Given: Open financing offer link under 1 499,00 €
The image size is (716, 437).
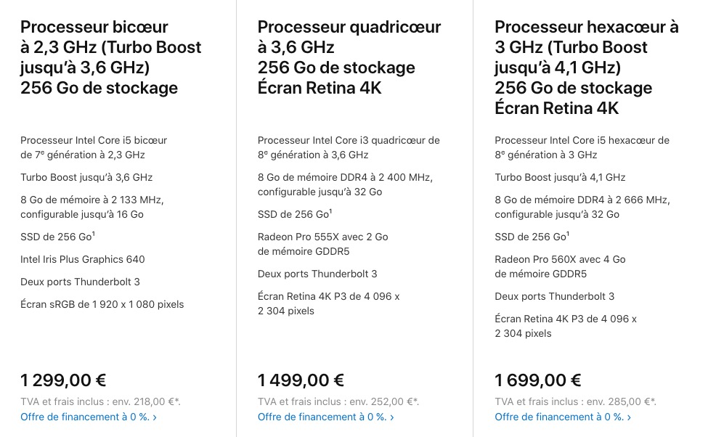Looking at the screenshot, I should point(325,417).
